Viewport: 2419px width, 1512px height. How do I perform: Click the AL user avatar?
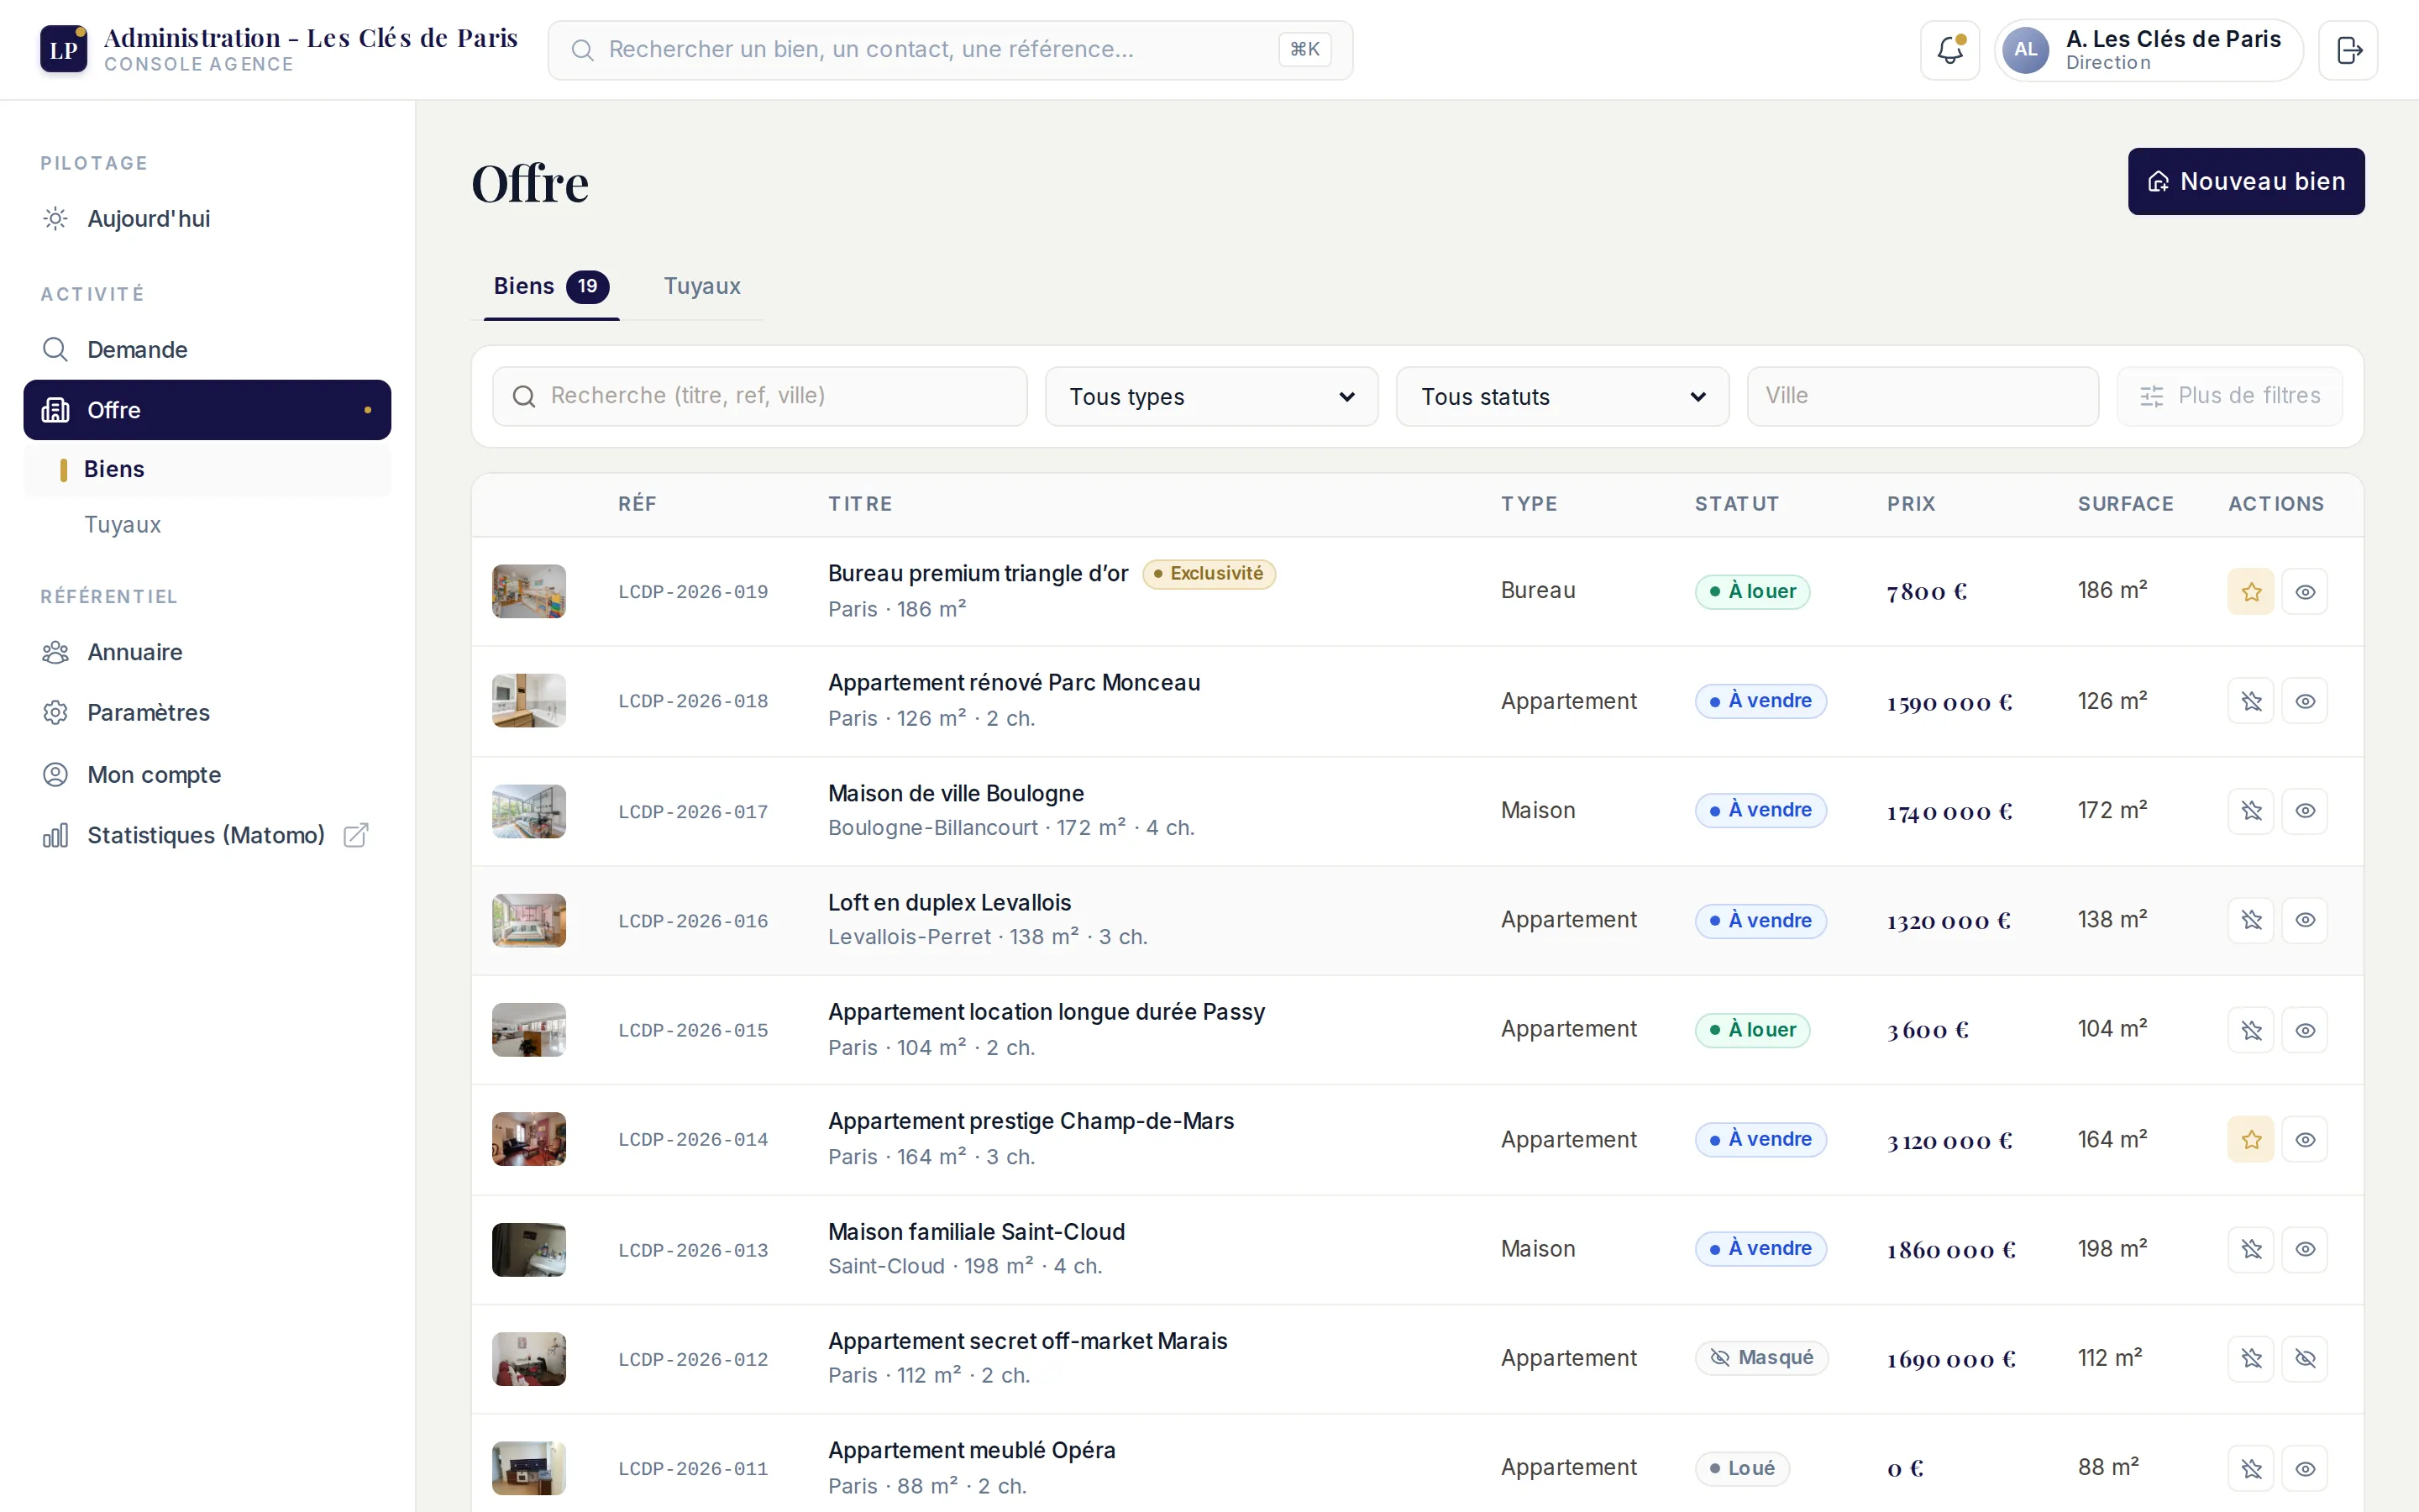(x=2025, y=50)
